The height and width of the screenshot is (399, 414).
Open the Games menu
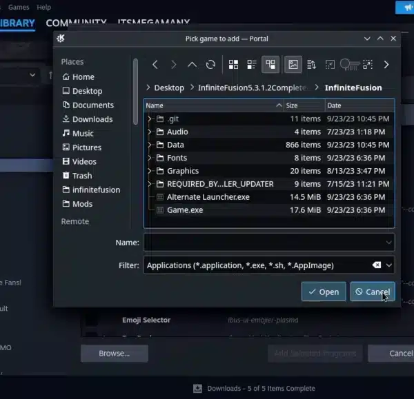point(19,7)
